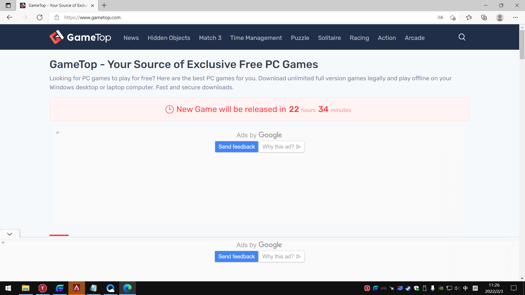The image size is (525, 295).
Task: Open the user profile avatar icon
Action: 500,17
